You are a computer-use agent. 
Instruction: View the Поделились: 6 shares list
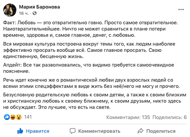(x=170, y=117)
